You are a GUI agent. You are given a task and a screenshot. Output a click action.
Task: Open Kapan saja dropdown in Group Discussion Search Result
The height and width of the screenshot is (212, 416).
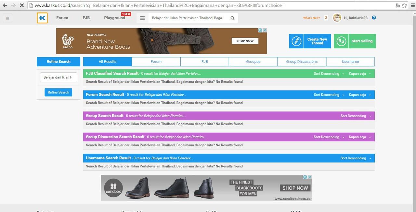tap(360, 137)
